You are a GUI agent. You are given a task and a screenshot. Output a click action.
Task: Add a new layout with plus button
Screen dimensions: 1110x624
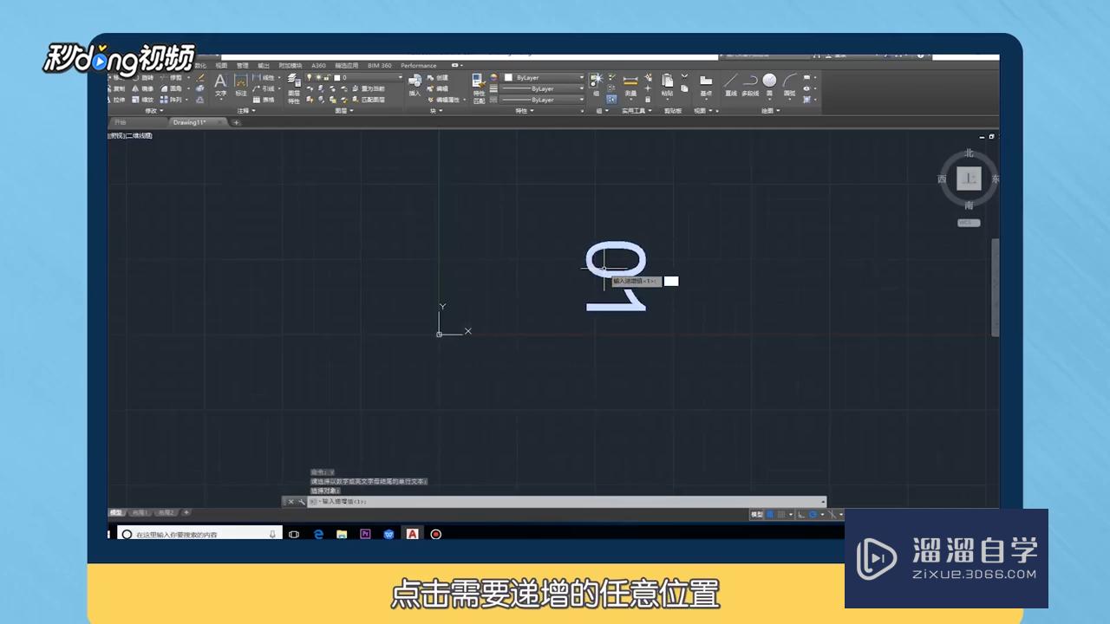[x=186, y=513]
